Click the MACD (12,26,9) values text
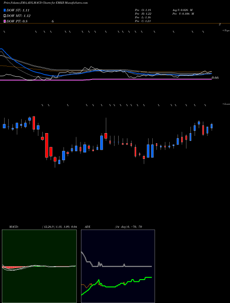 point(59,227)
